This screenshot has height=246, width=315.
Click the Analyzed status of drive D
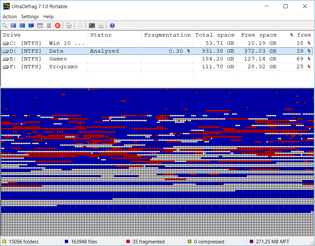(104, 51)
